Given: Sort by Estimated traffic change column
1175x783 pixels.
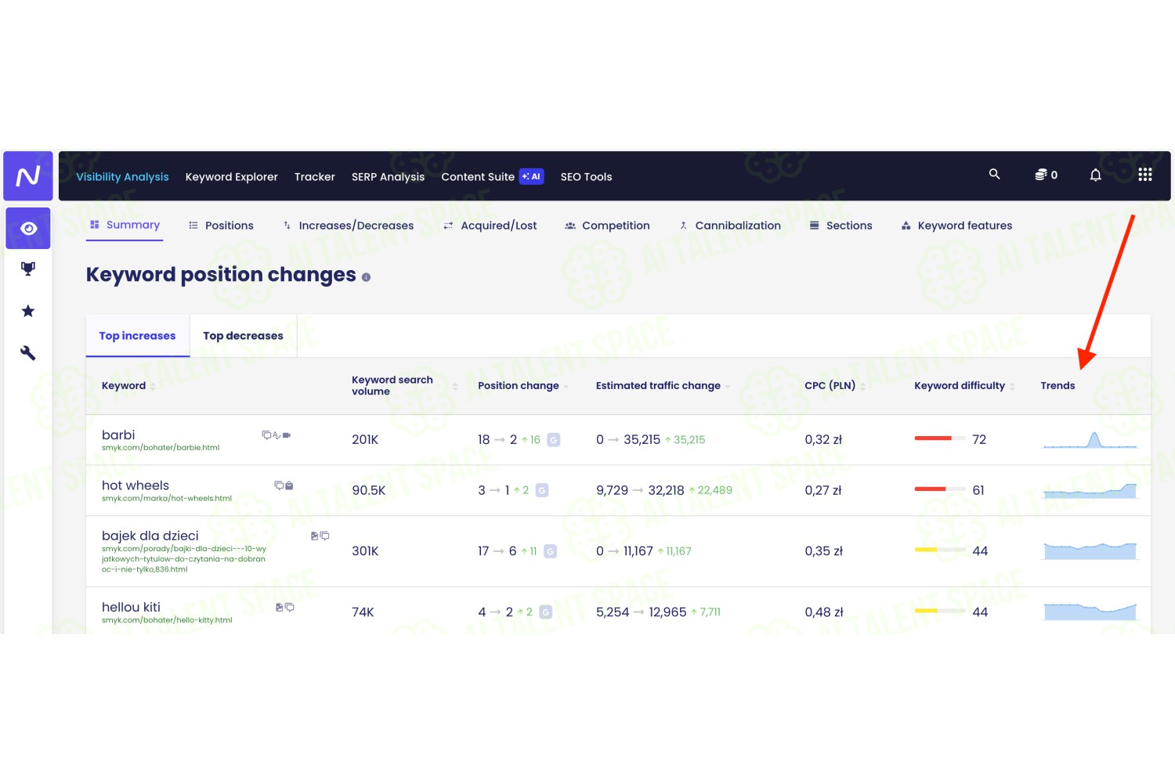Looking at the screenshot, I should pos(663,386).
